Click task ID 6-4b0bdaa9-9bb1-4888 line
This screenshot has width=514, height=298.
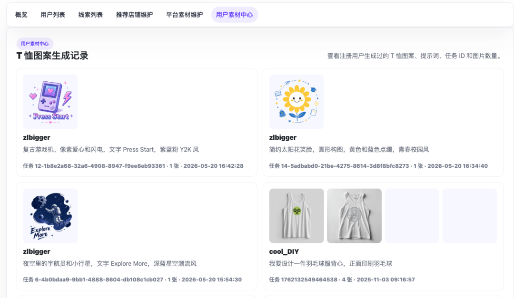[x=132, y=279]
